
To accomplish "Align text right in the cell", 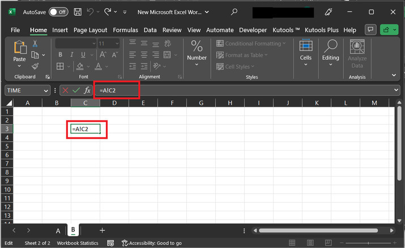I will click(x=156, y=55).
